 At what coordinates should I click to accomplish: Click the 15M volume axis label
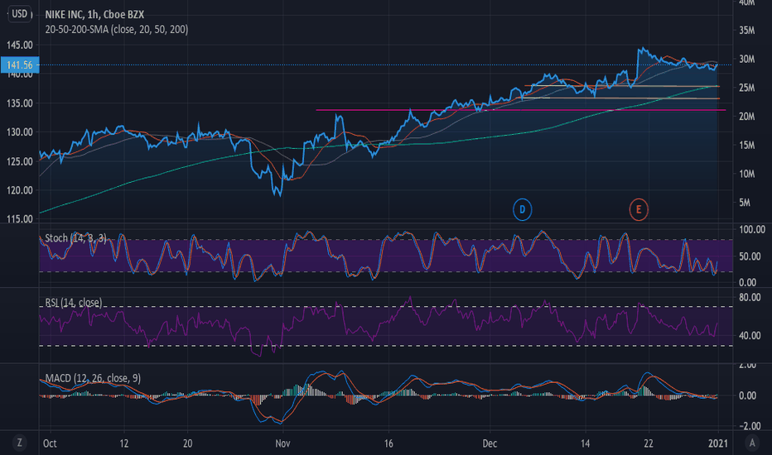[x=746, y=145]
